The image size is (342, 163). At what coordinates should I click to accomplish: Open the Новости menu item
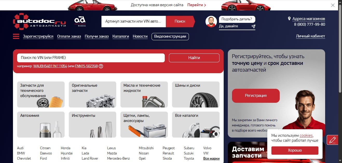point(140,36)
